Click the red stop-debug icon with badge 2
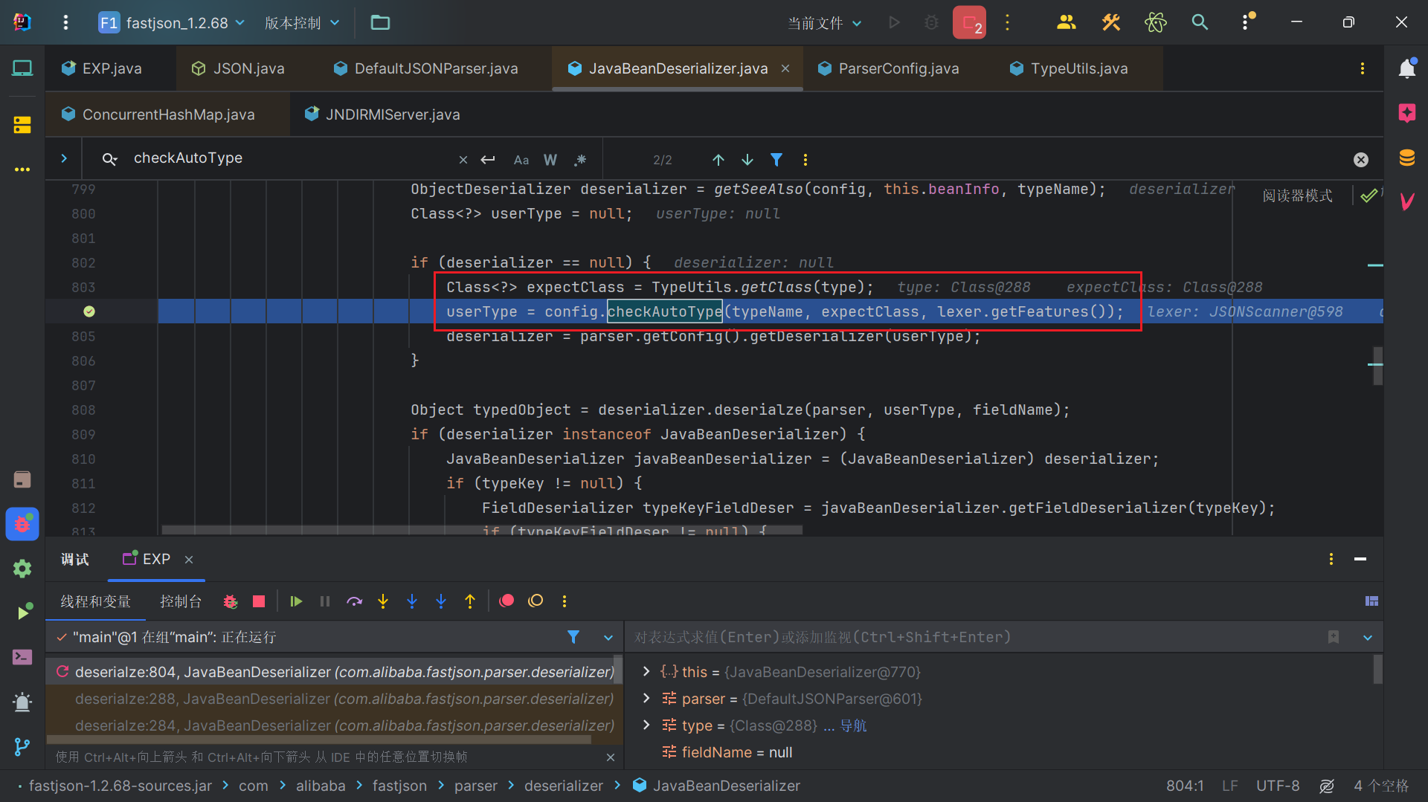 pos(969,22)
